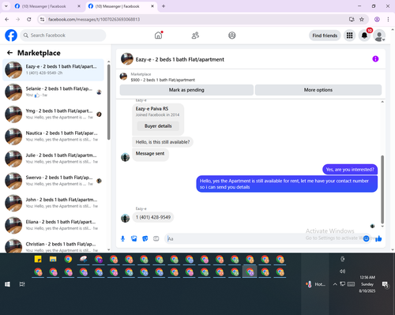Open Sticky Notes from the taskbar
The height and width of the screenshot is (315, 395).
(38, 259)
